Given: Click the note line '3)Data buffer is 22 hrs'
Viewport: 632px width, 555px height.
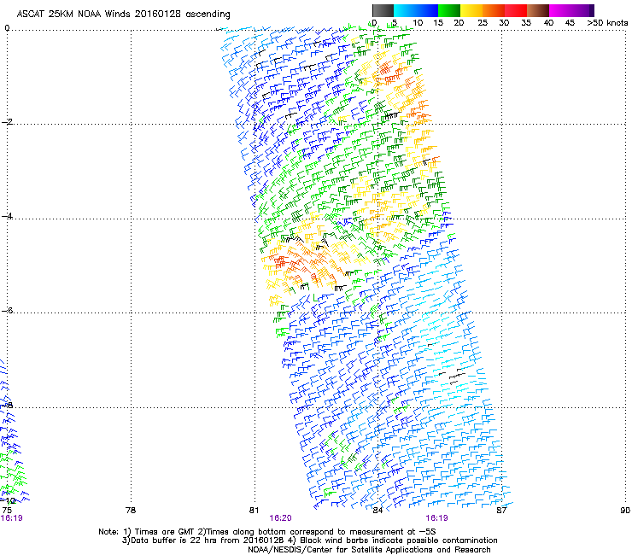Looking at the screenshot, I should 309,540.
